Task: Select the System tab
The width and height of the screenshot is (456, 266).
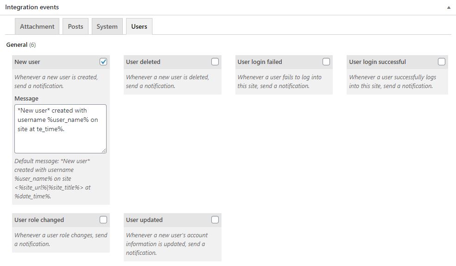Action: 107,26
